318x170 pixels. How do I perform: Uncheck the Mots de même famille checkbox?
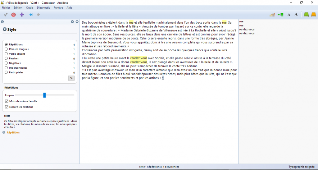tap(7, 101)
